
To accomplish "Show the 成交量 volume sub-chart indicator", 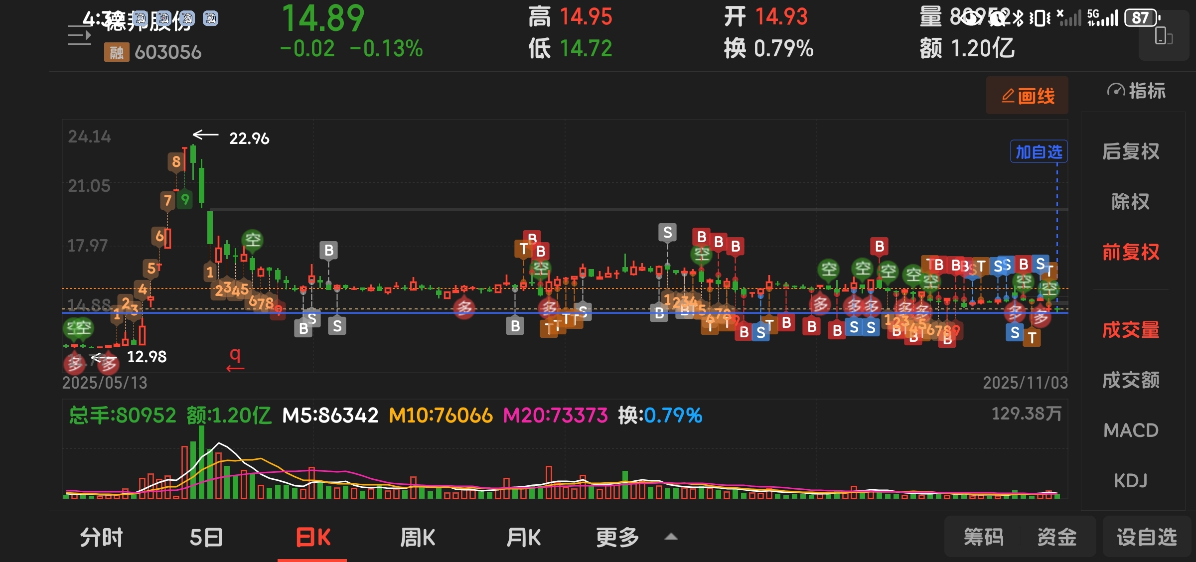I will [1130, 330].
